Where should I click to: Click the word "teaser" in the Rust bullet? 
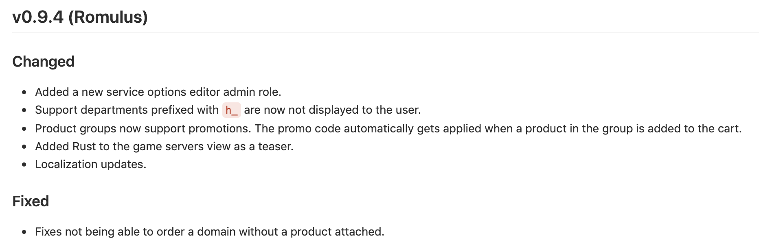tap(275, 147)
